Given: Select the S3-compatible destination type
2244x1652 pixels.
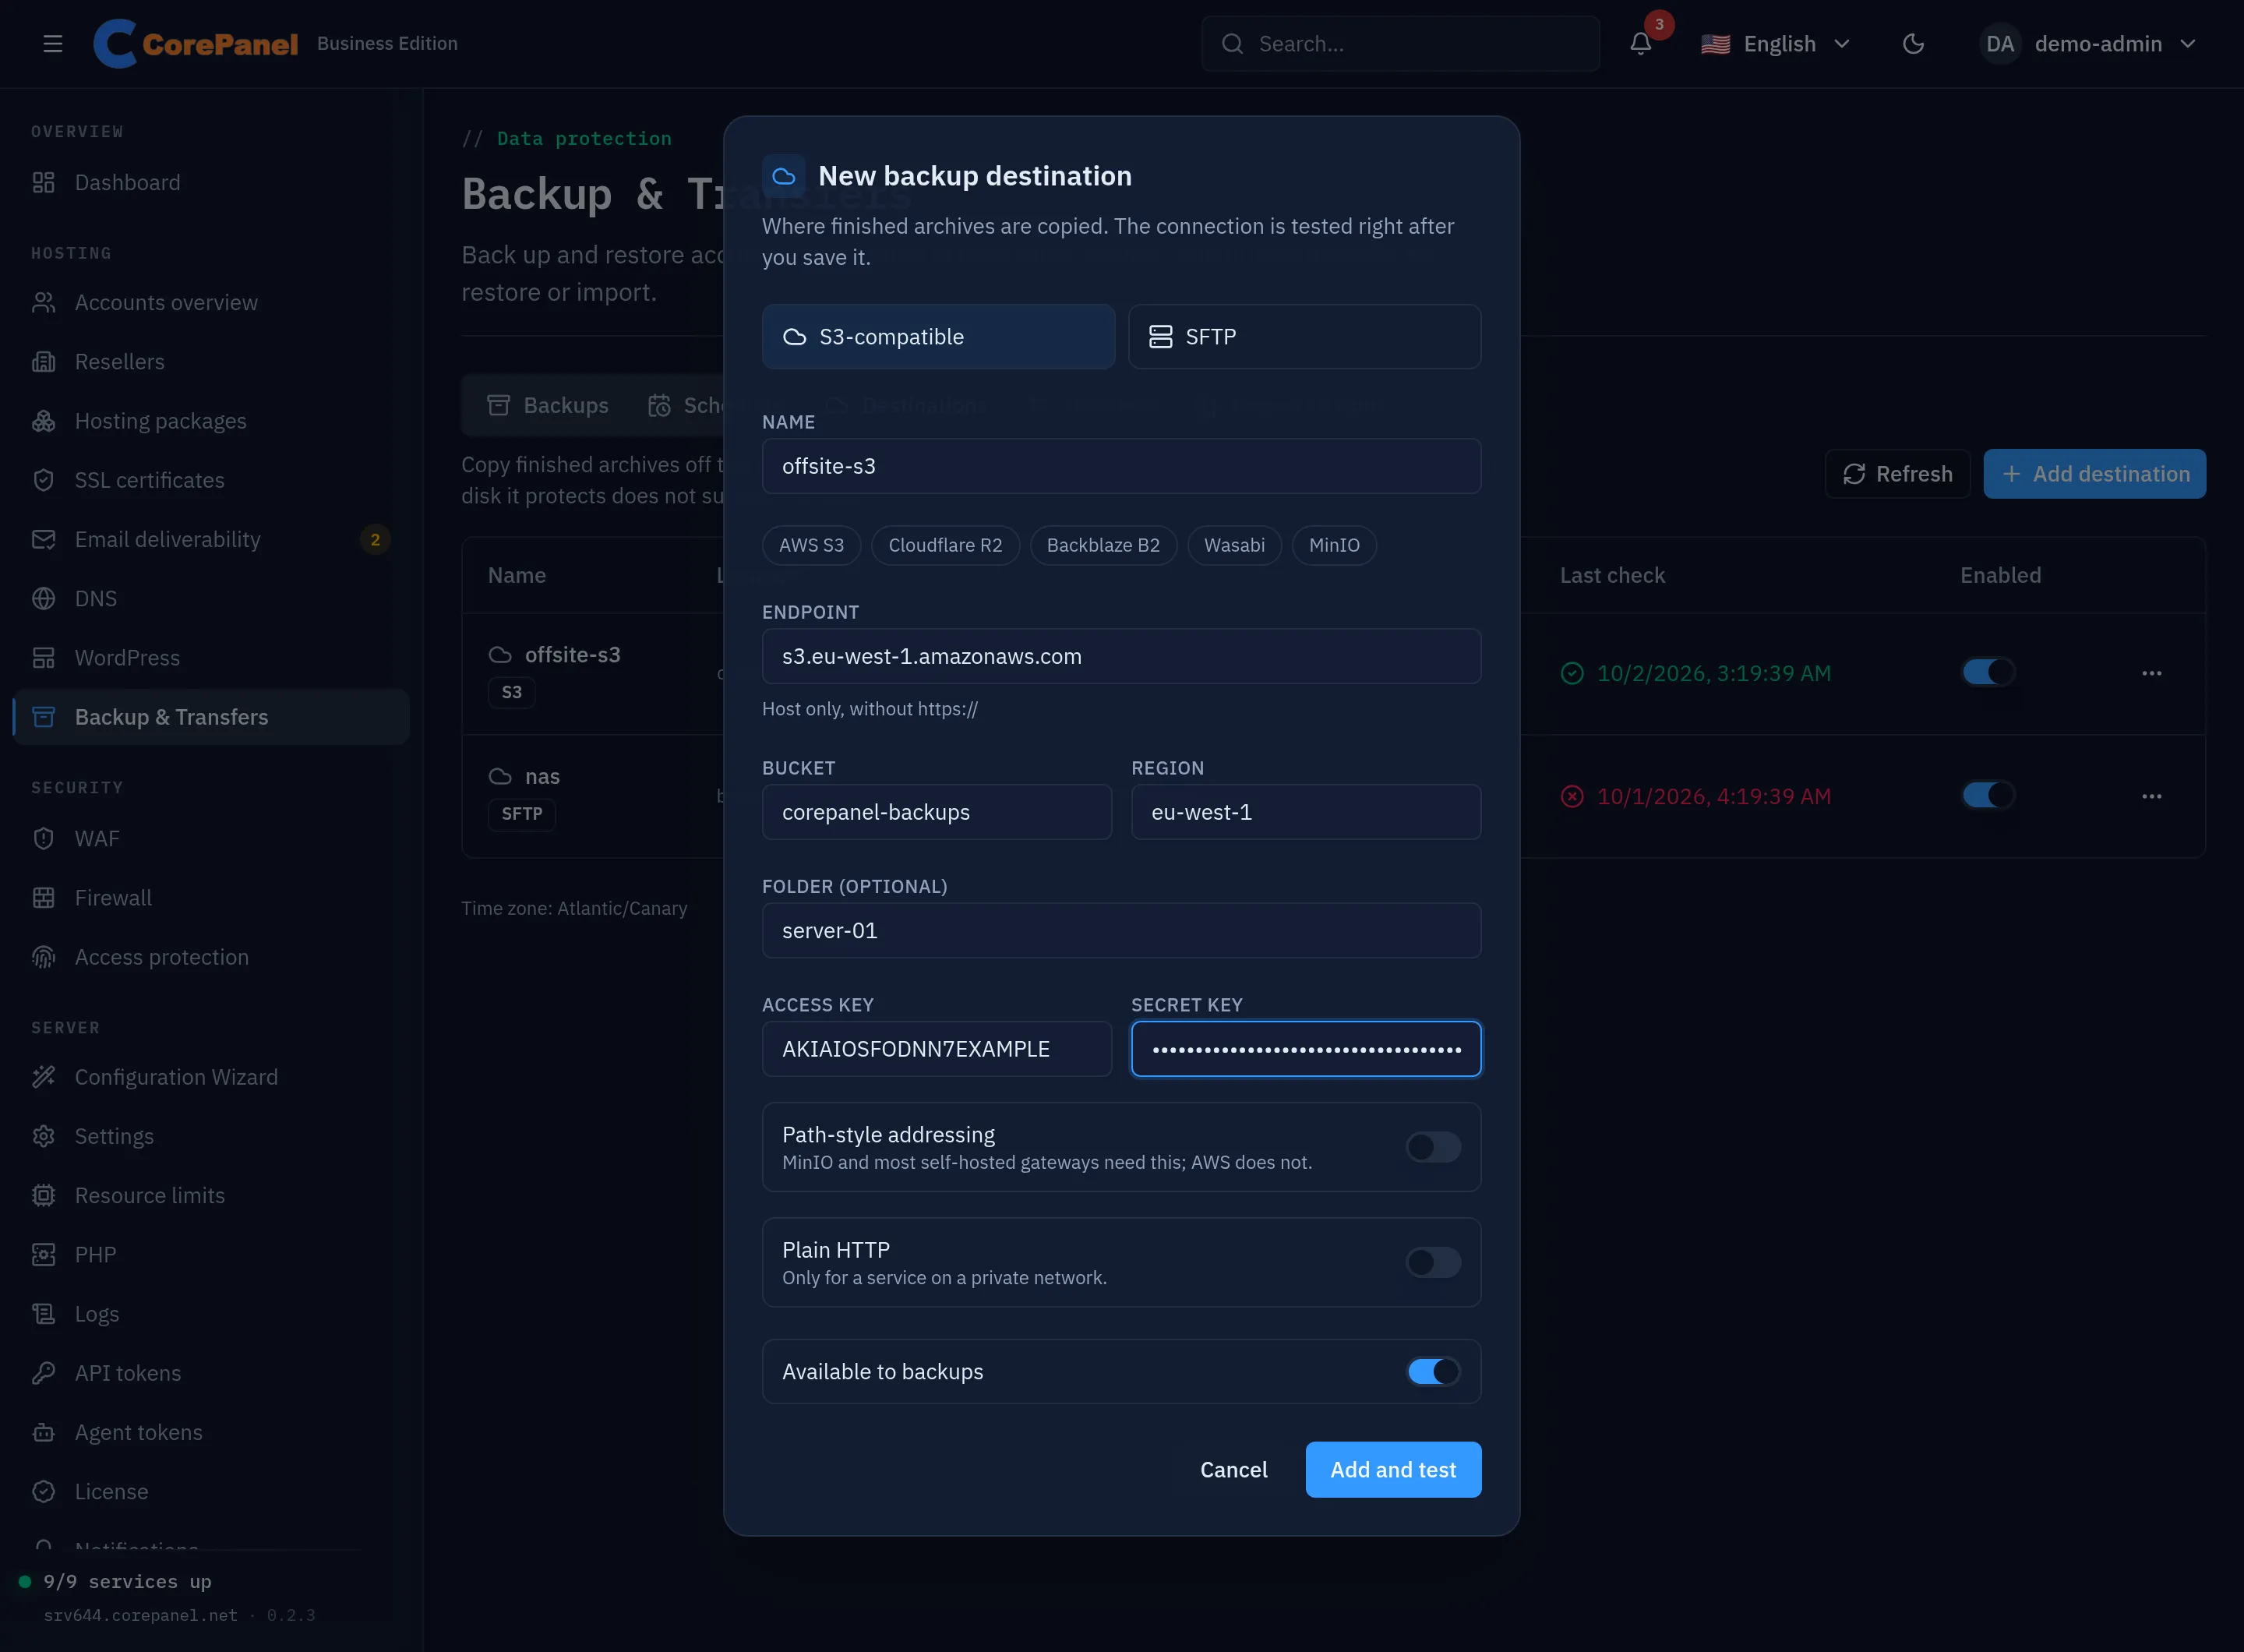Looking at the screenshot, I should click(938, 337).
